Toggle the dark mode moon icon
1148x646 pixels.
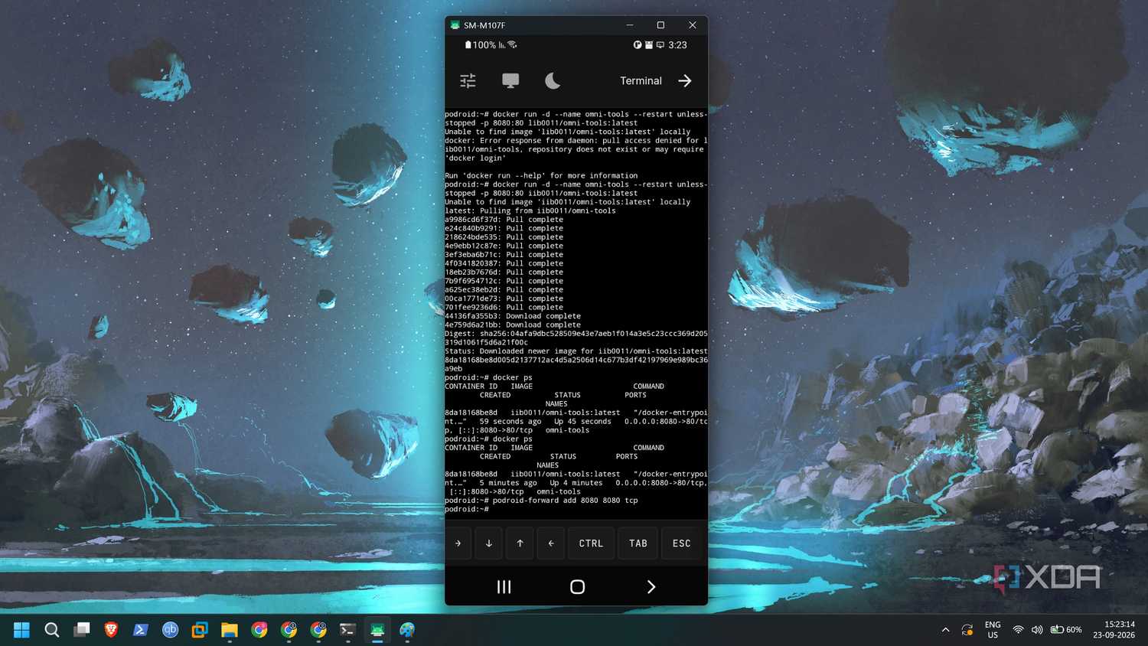[553, 80]
